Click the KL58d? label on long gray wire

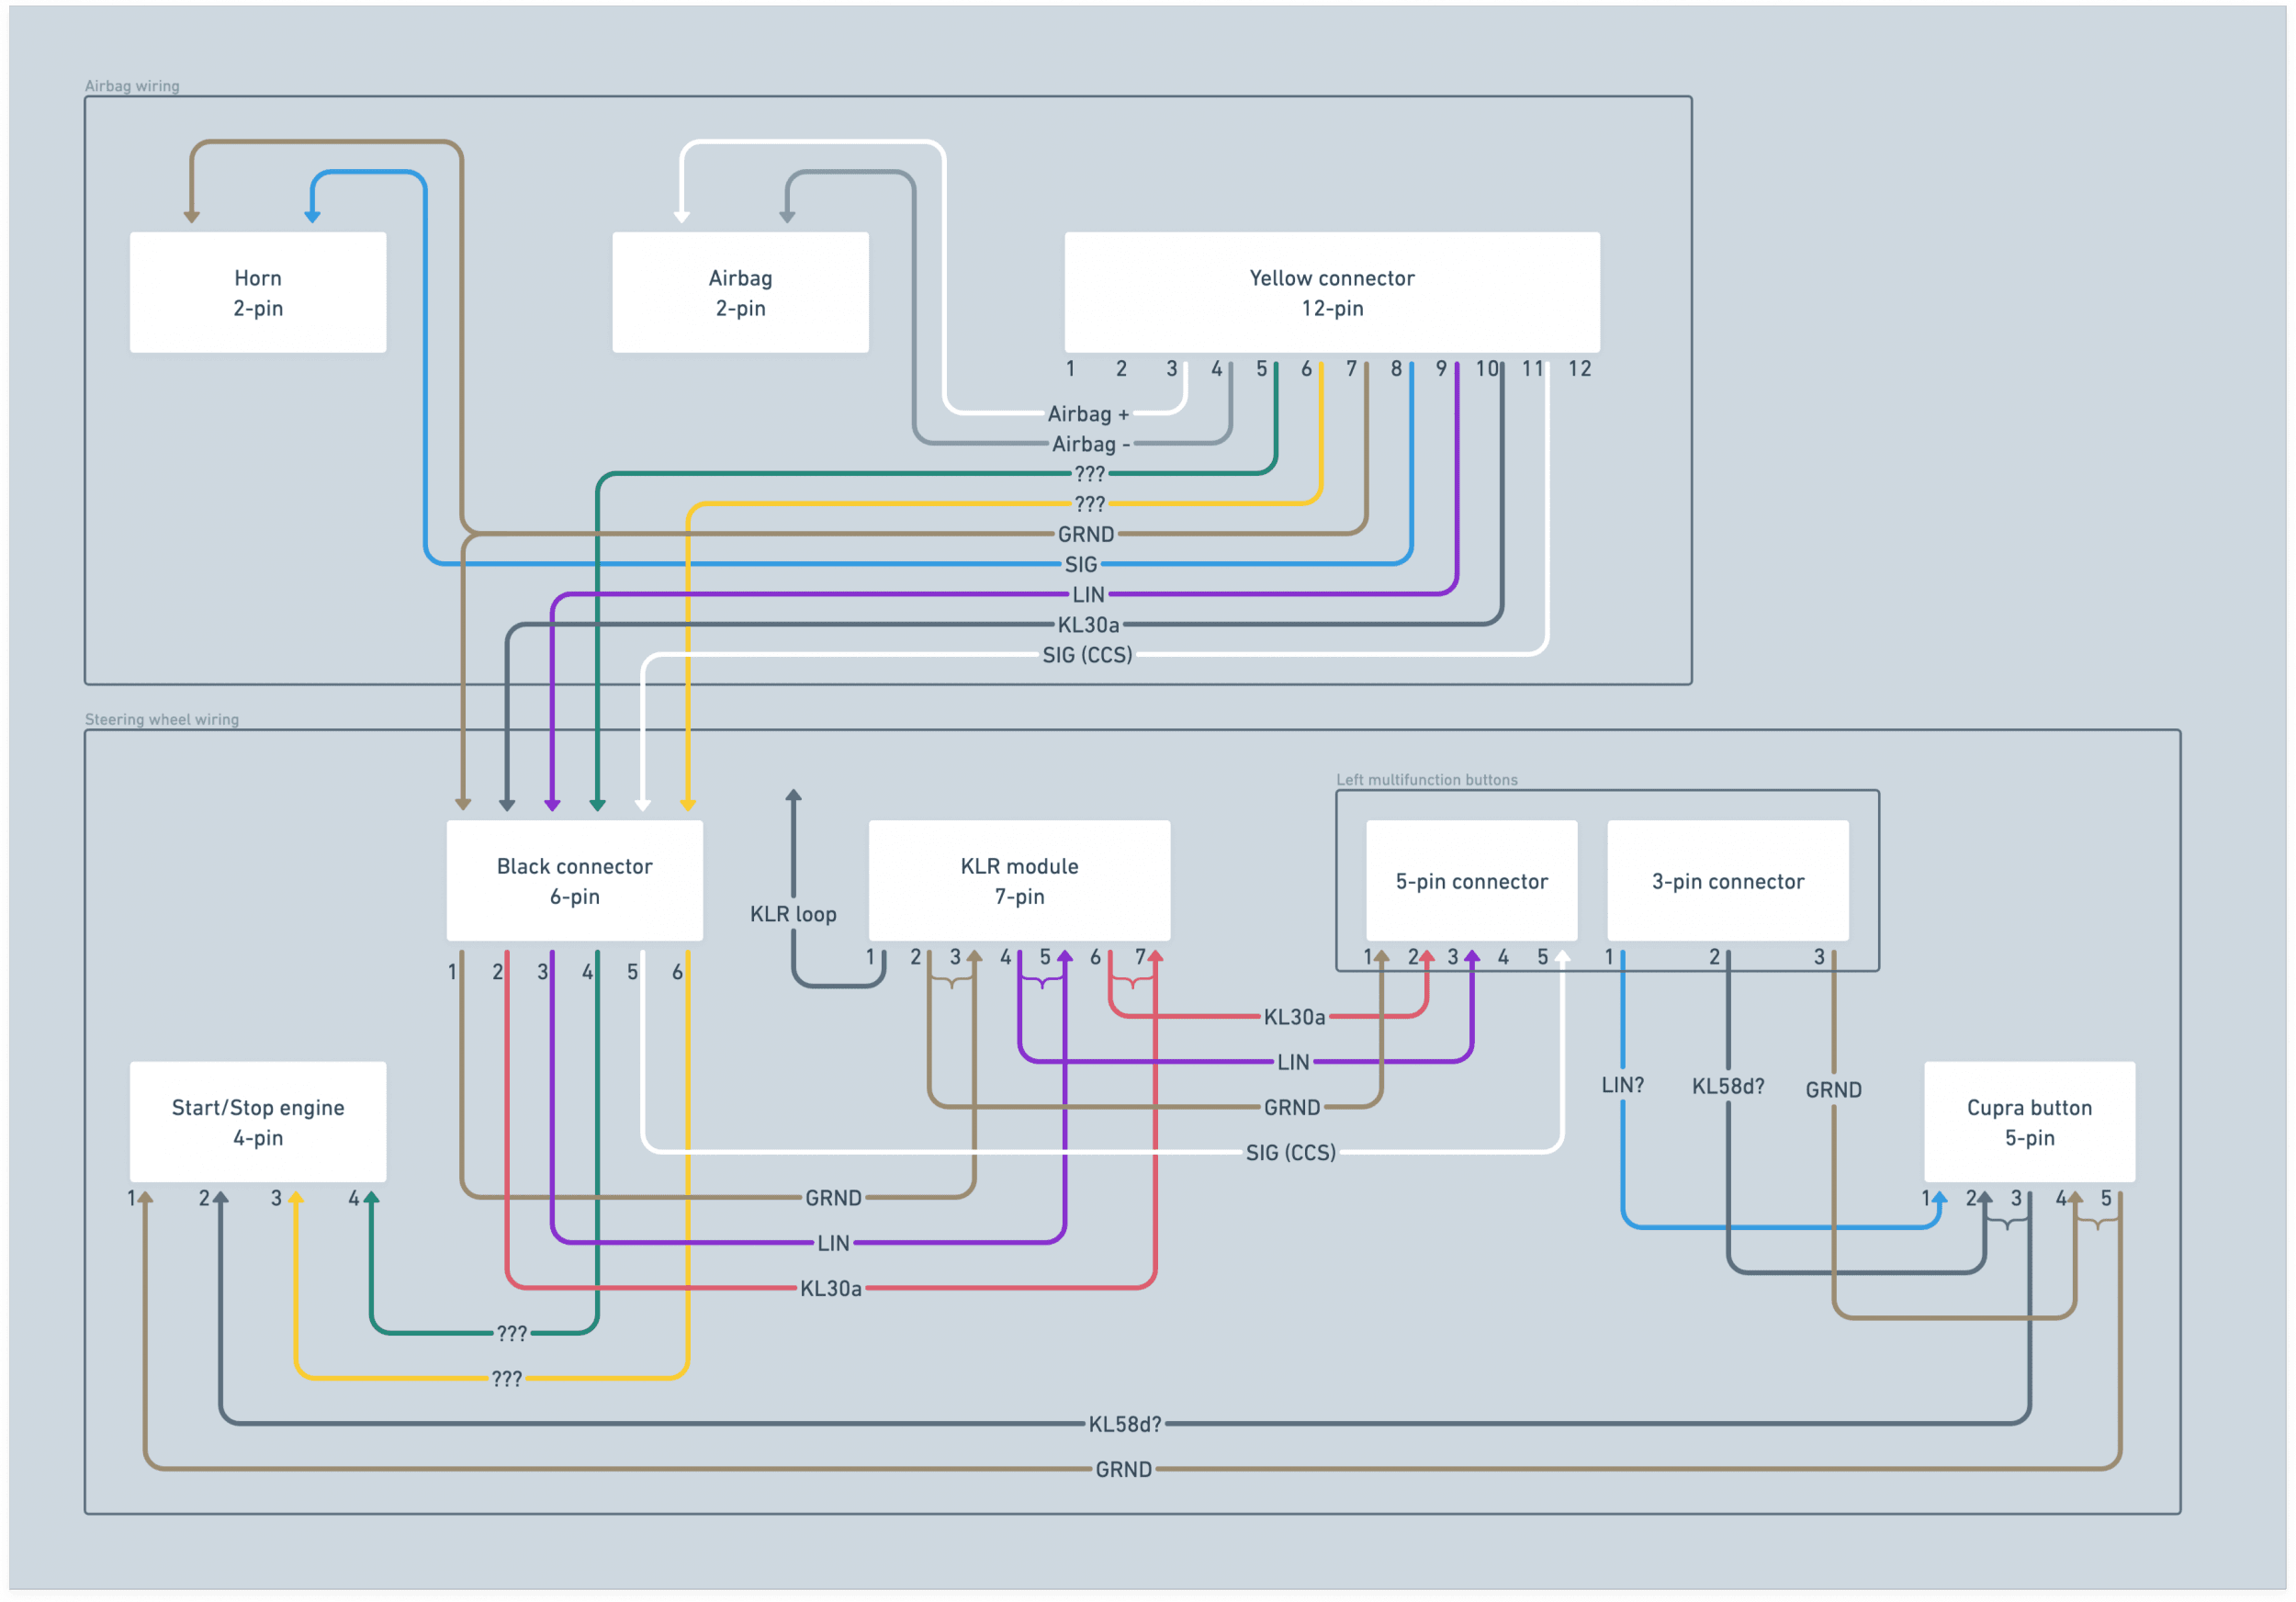tap(1125, 1424)
